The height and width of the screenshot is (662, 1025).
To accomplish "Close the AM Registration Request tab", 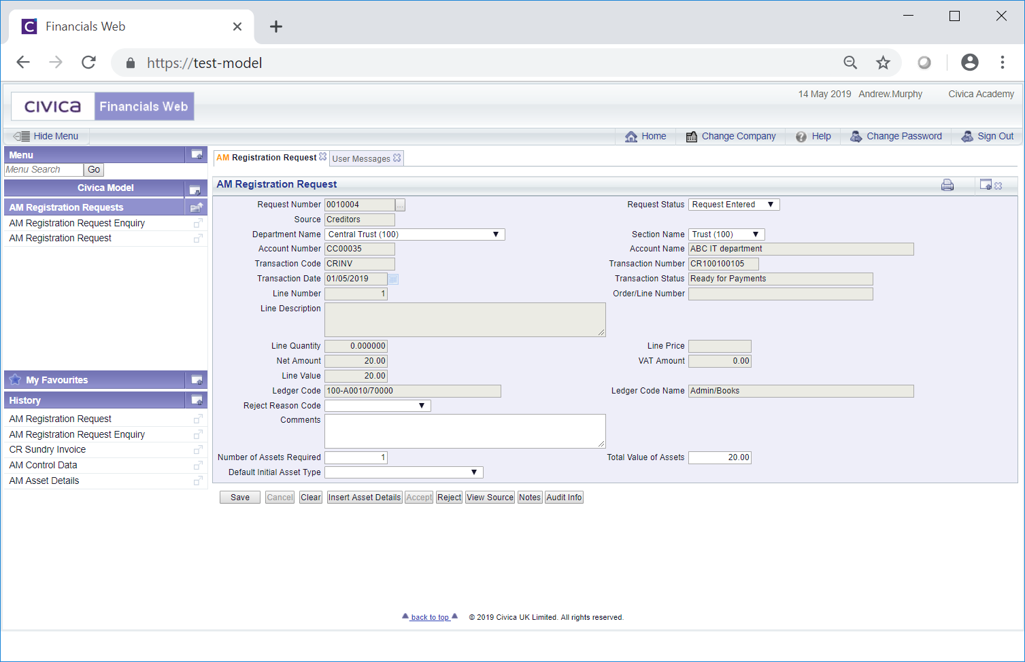I will [323, 157].
